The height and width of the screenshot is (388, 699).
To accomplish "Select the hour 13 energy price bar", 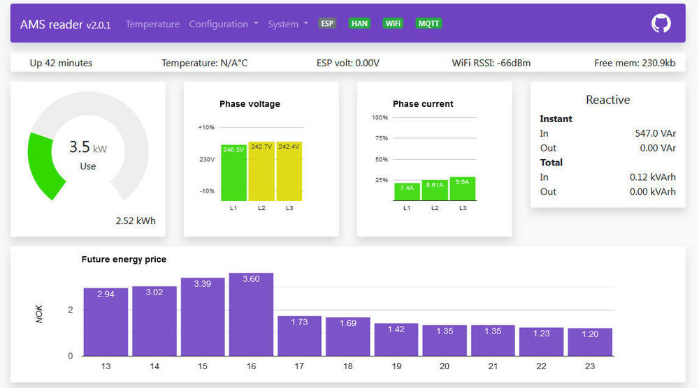I will tap(106, 321).
